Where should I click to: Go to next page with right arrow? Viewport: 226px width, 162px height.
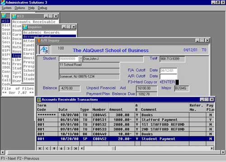point(68,148)
